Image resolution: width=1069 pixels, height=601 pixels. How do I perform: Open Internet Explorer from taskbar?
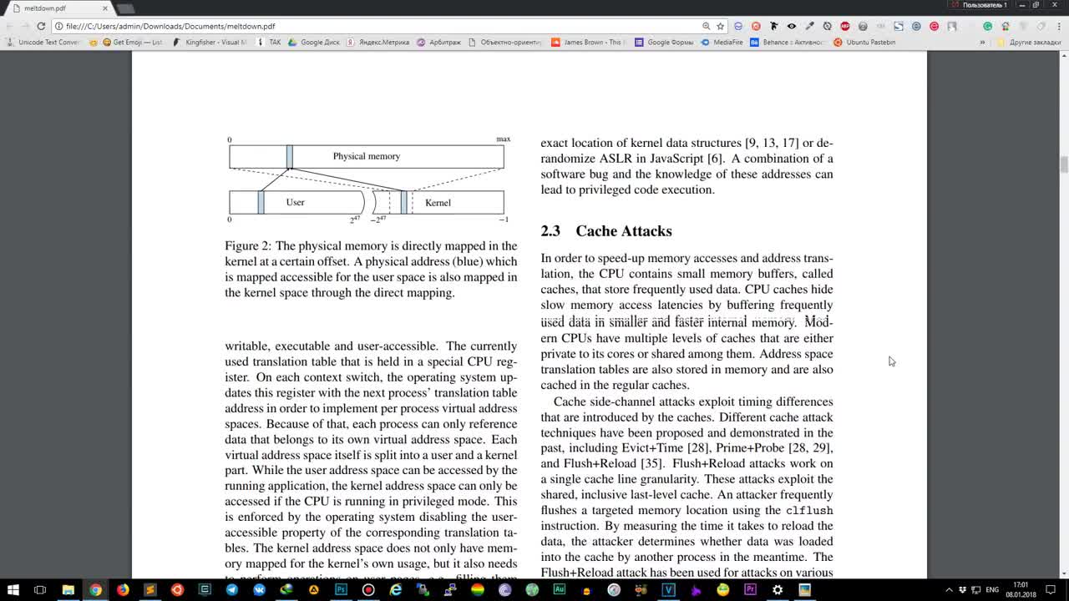[396, 589]
